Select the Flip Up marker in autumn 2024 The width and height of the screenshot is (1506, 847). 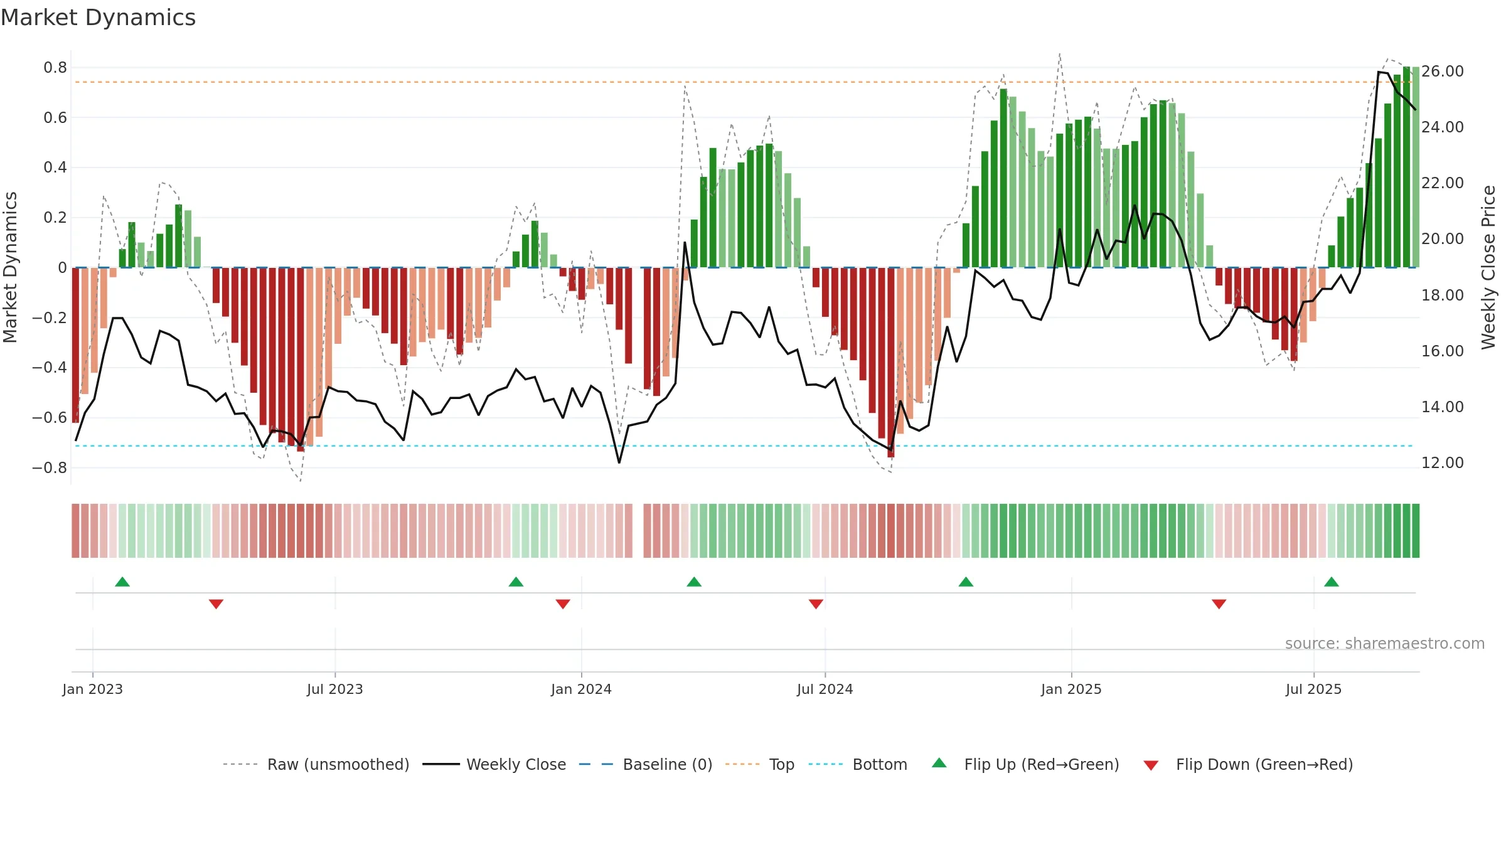(x=966, y=582)
